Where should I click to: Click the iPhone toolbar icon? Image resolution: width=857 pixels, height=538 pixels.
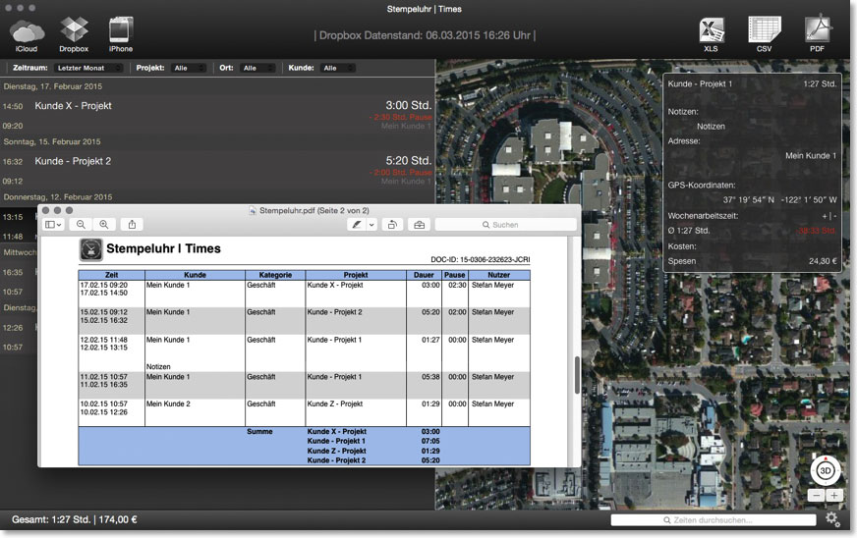(120, 34)
